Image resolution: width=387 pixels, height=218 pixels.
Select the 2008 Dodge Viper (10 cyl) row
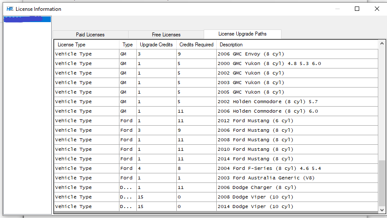pos(216,197)
